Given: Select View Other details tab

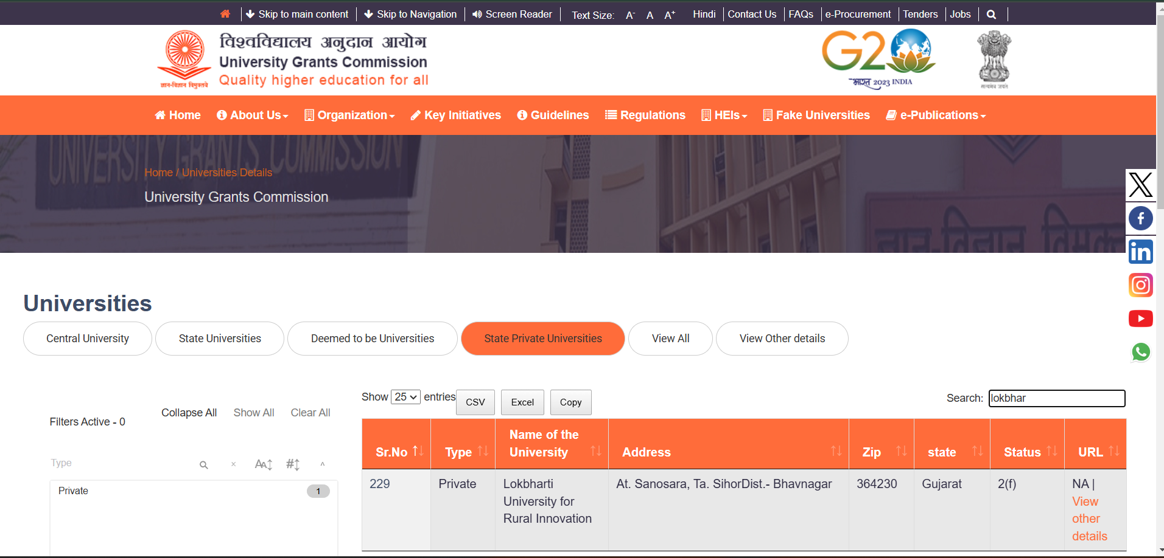Looking at the screenshot, I should click(782, 339).
